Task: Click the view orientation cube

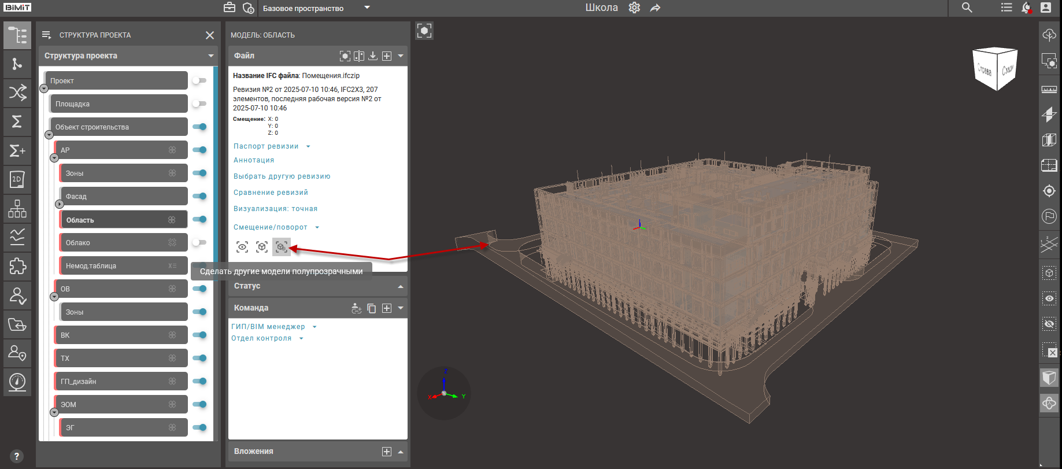Action: point(996,69)
